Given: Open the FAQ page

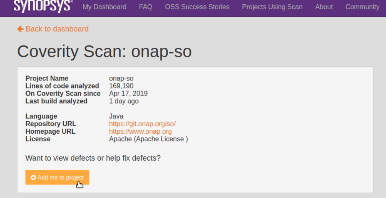Looking at the screenshot, I should pos(145,7).
